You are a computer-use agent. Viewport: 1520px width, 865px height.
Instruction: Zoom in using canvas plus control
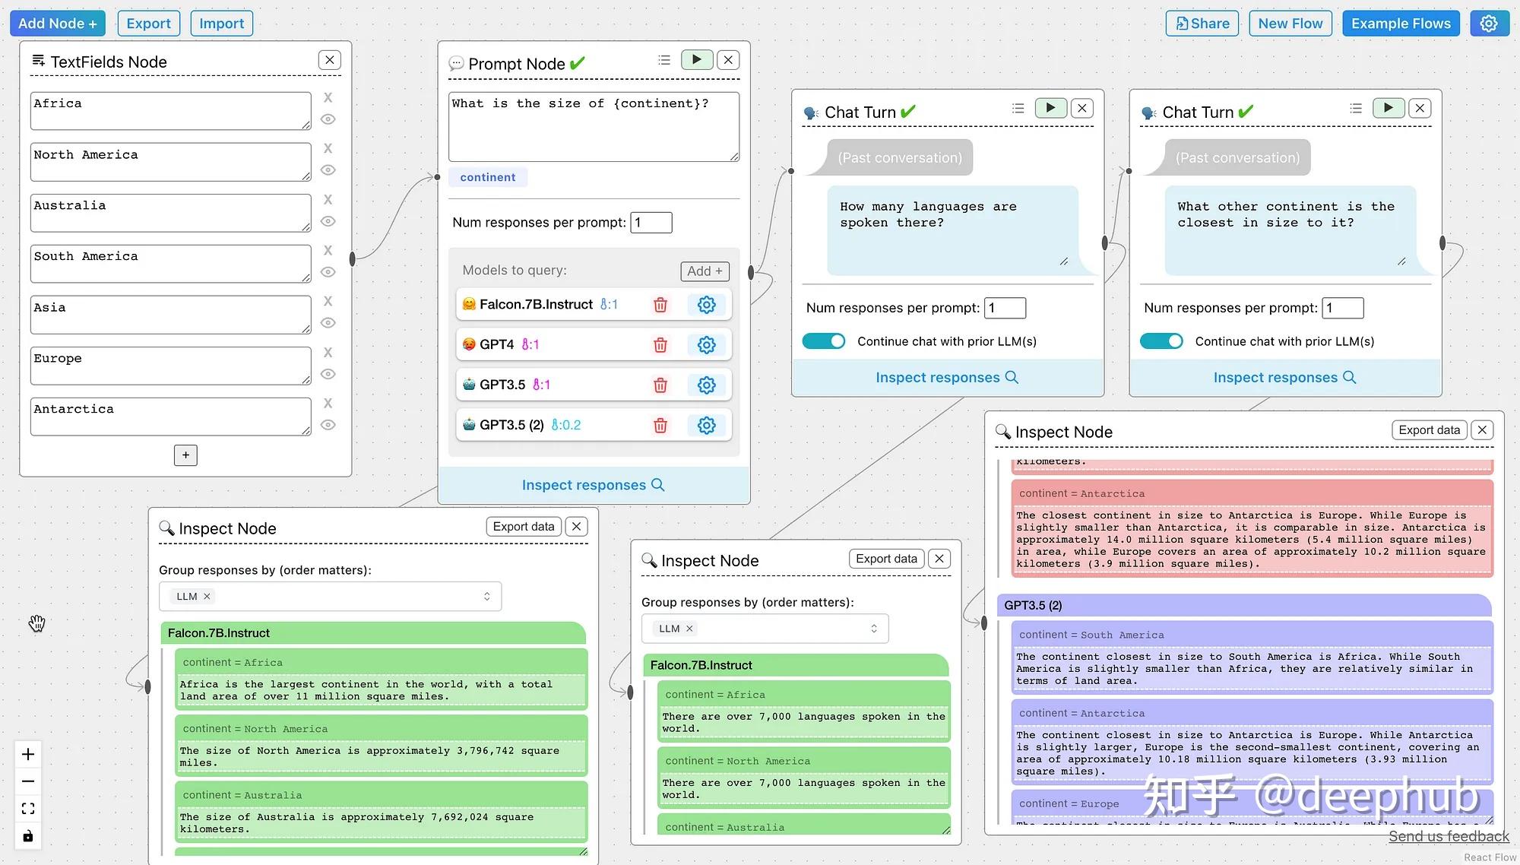point(28,754)
